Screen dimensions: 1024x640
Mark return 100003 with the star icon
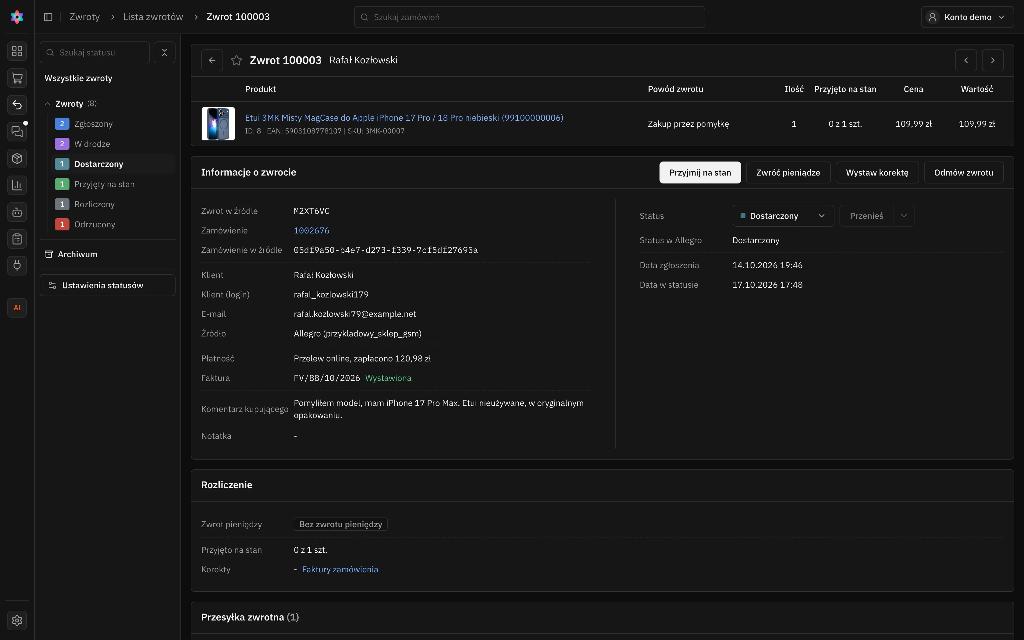(x=236, y=60)
